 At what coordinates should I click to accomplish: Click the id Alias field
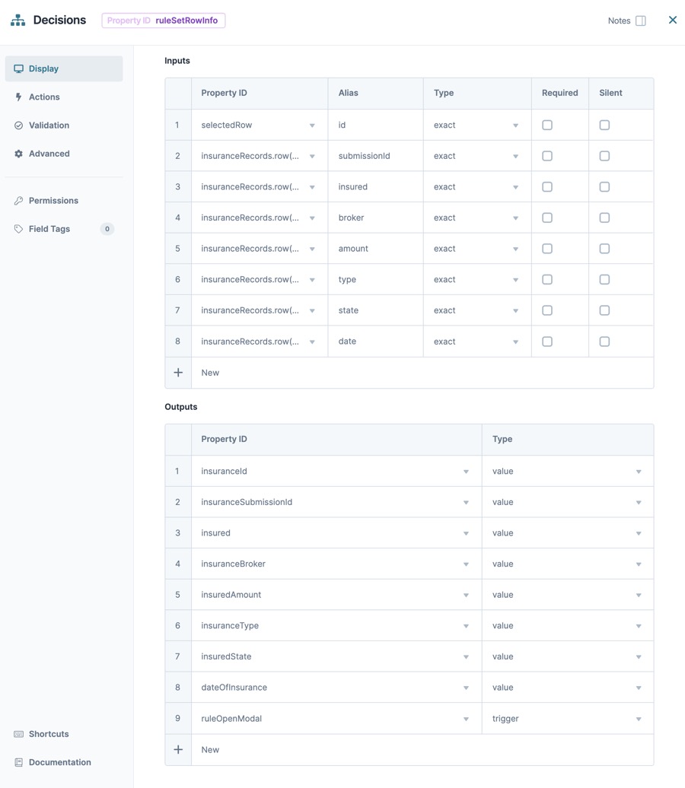click(375, 126)
